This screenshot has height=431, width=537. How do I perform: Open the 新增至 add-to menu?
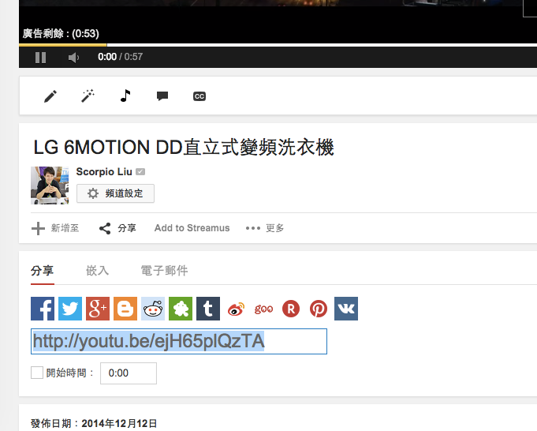click(55, 228)
